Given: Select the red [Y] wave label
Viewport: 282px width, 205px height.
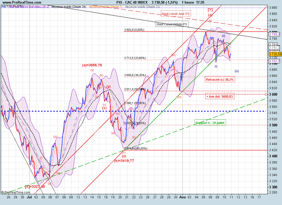Looking at the screenshot, I should tap(210, 10).
